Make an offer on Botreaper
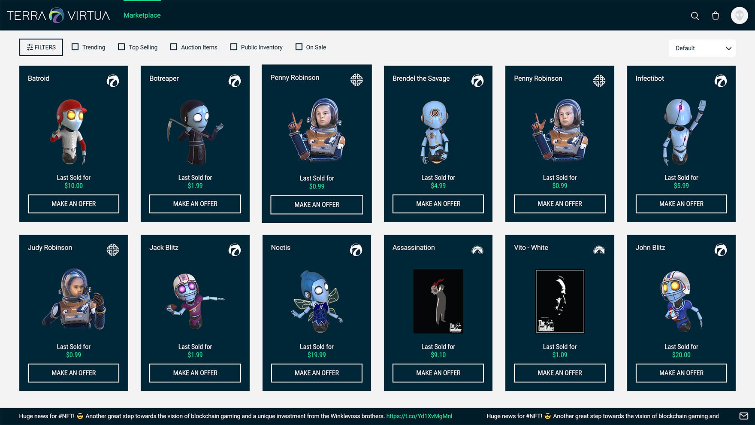 pyautogui.click(x=195, y=204)
